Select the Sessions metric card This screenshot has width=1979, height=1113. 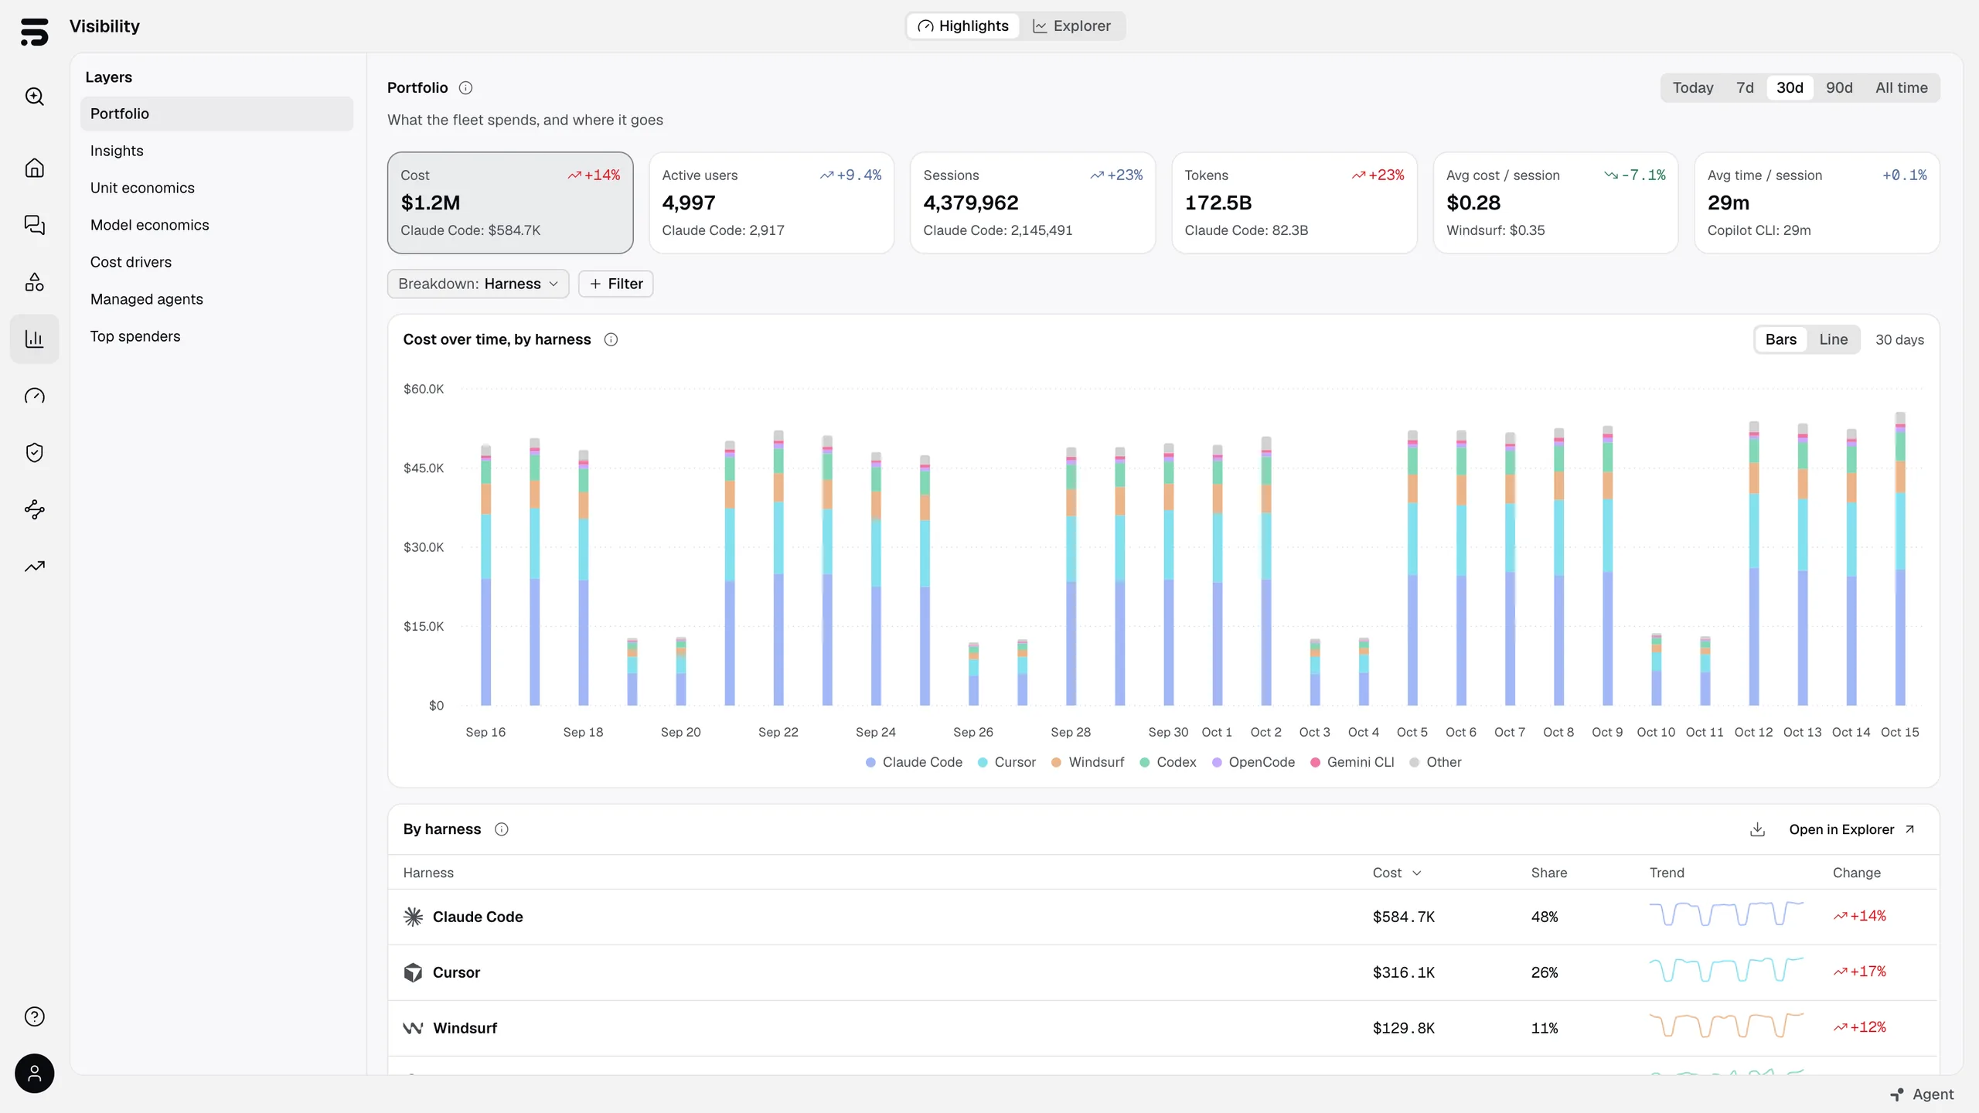(1032, 203)
